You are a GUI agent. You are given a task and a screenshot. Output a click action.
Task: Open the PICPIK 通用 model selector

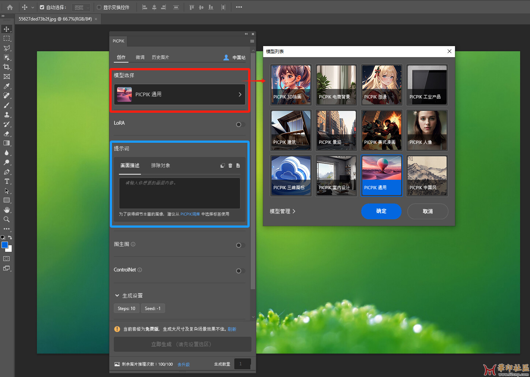click(x=180, y=94)
